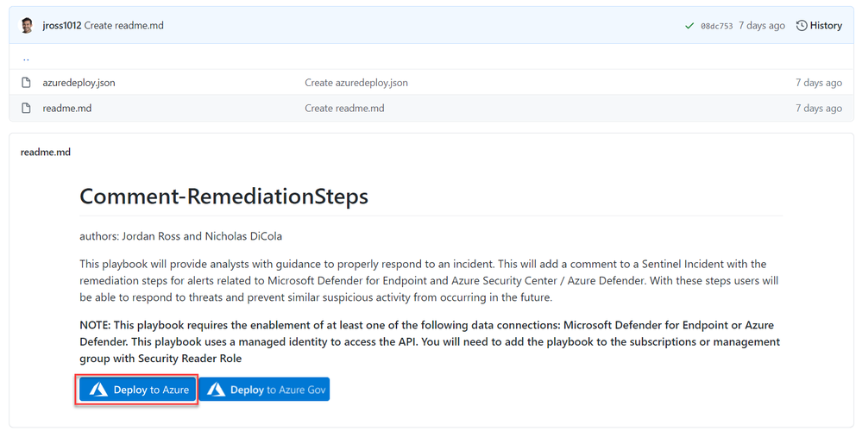Click the Deploy to Azure button

pyautogui.click(x=136, y=390)
